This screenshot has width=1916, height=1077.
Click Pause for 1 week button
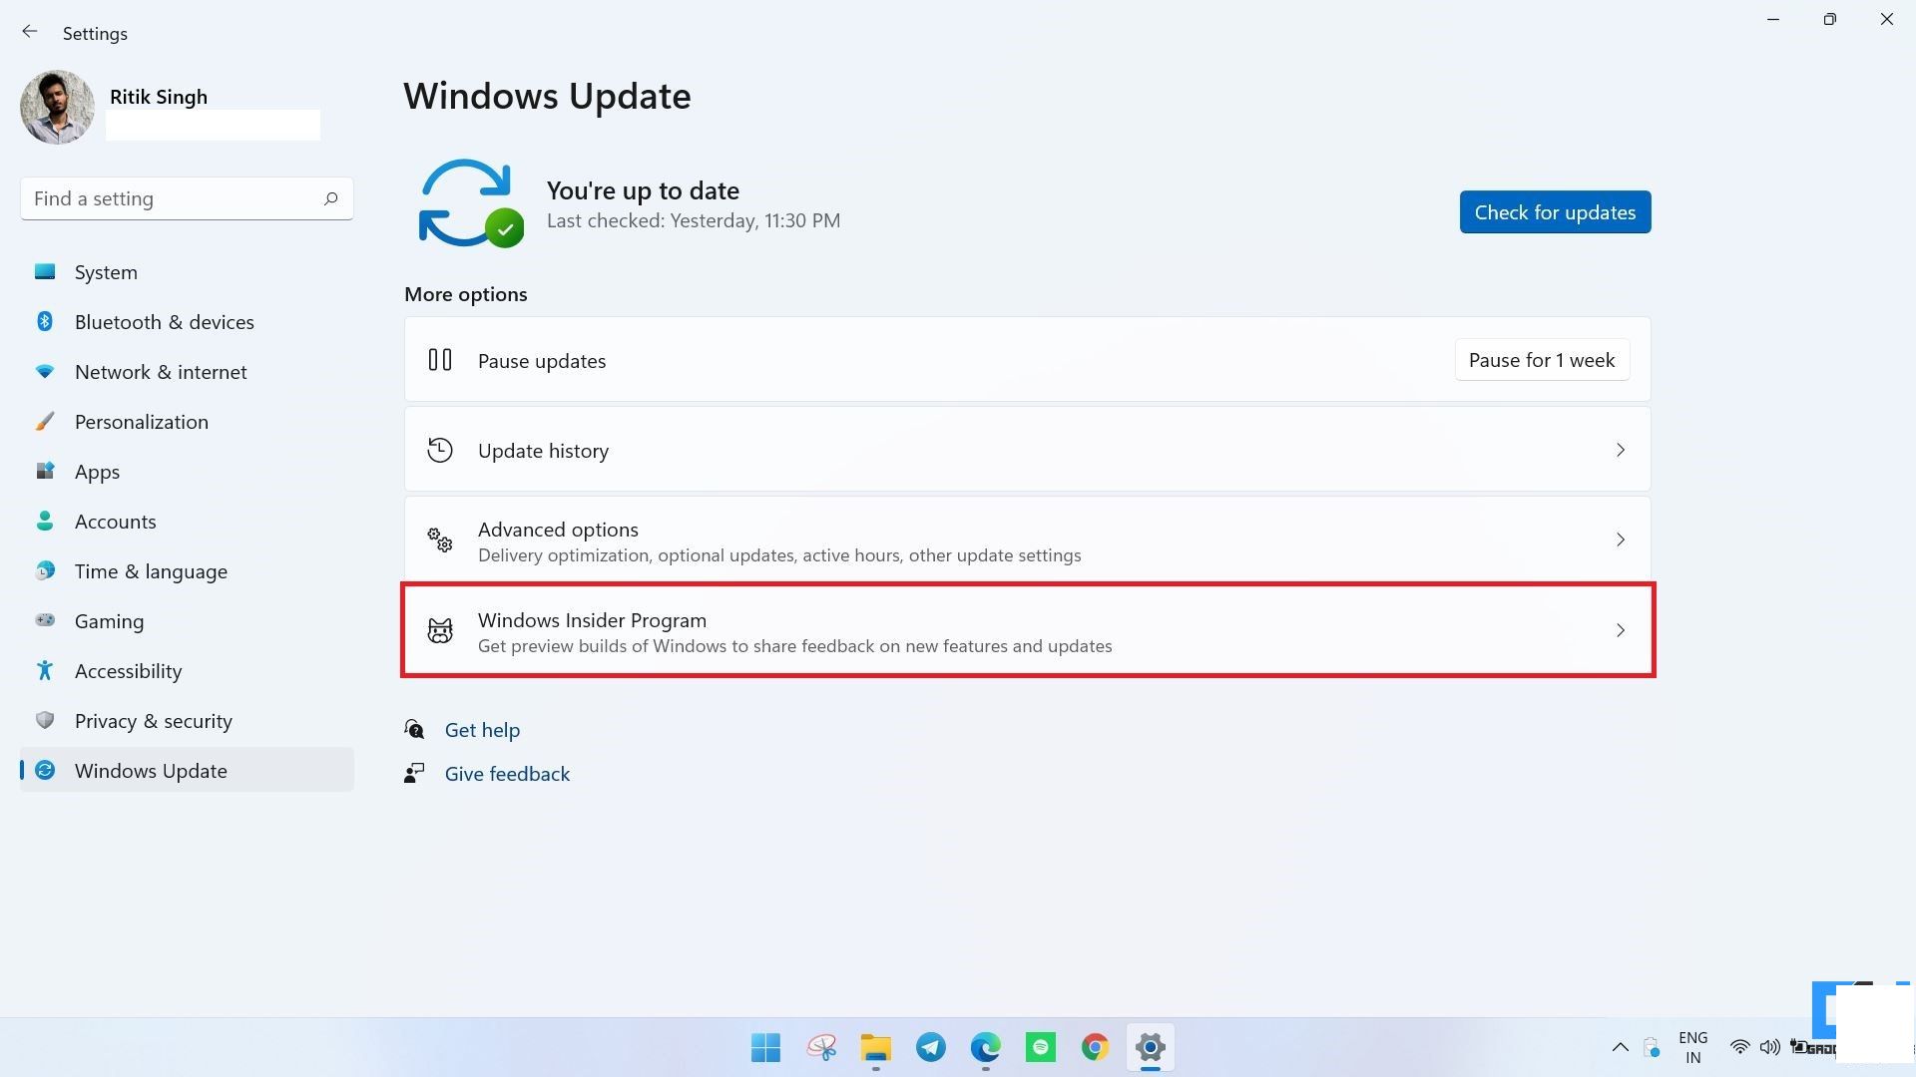pos(1542,359)
